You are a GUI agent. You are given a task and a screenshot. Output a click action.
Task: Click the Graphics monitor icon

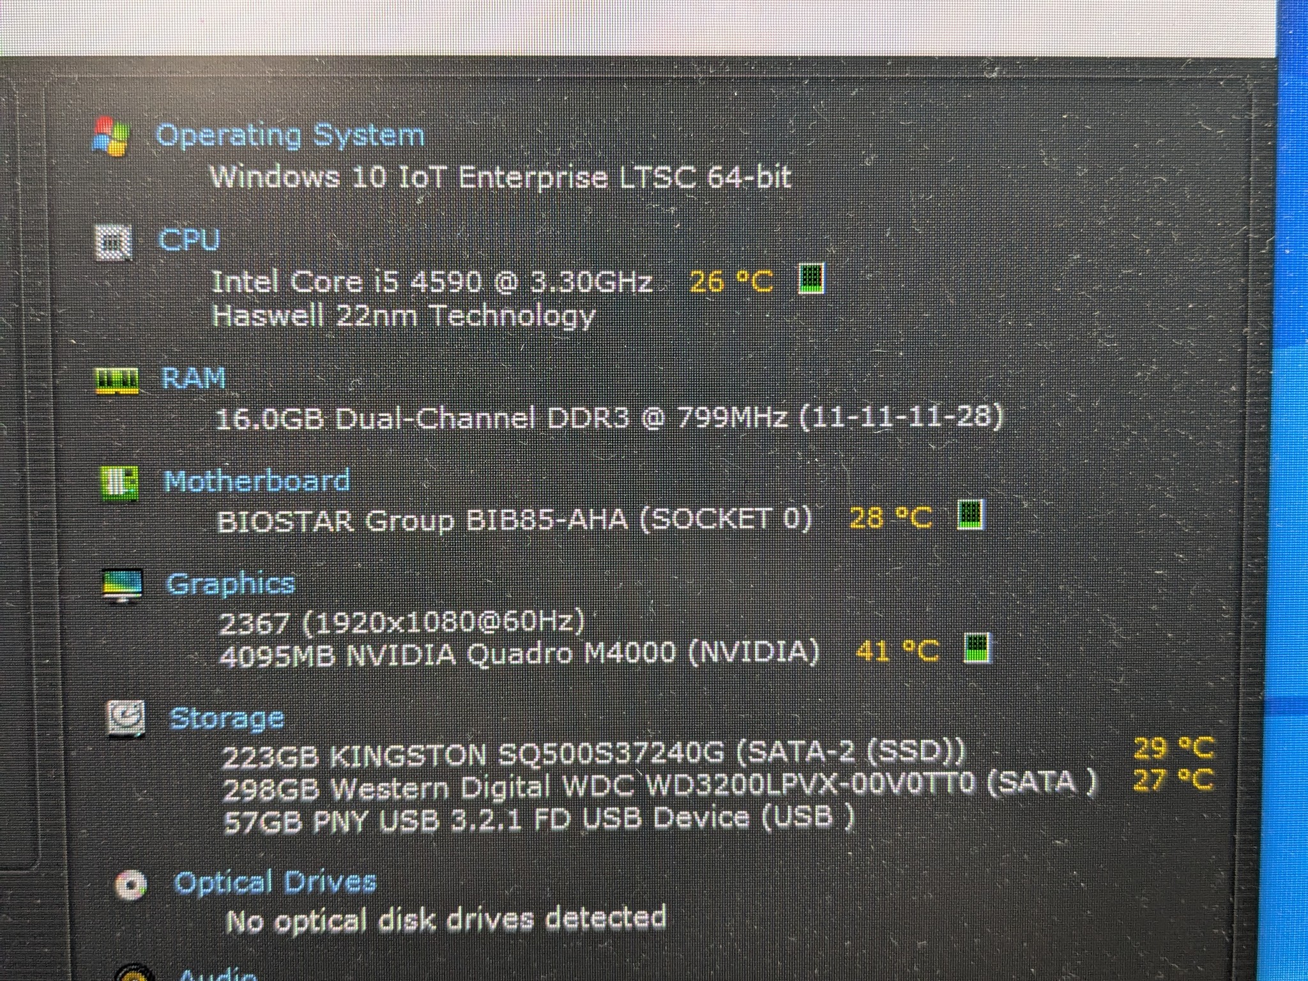point(122,586)
